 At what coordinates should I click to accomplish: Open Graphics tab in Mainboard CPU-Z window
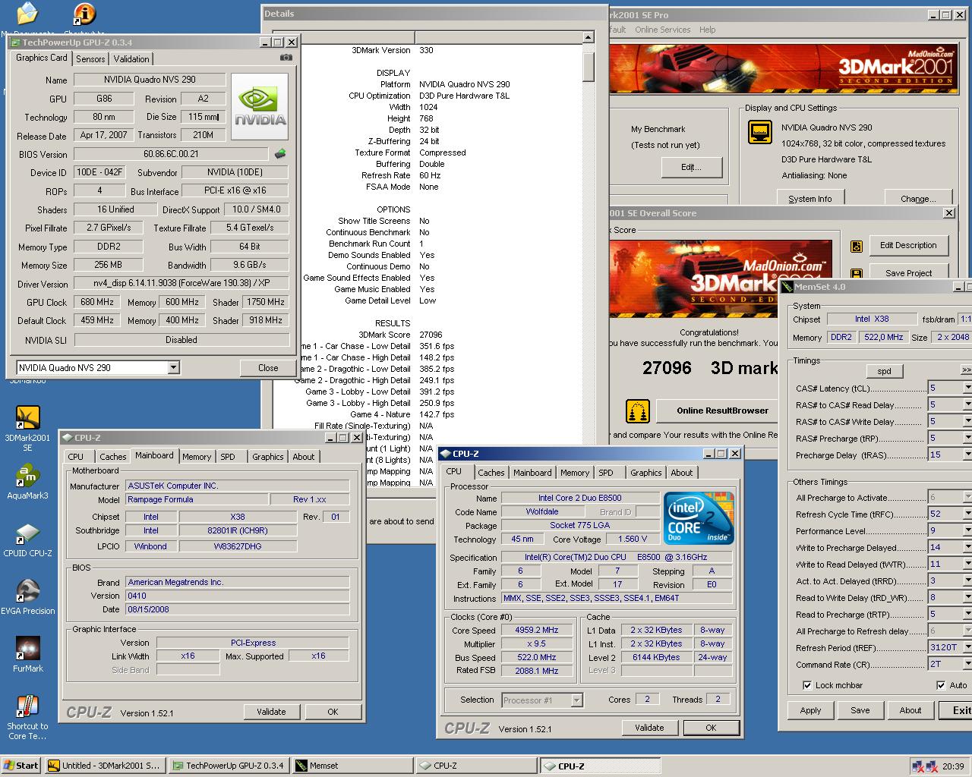point(267,457)
